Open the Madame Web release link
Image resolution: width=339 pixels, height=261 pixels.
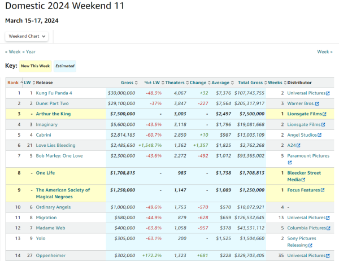[50, 228]
